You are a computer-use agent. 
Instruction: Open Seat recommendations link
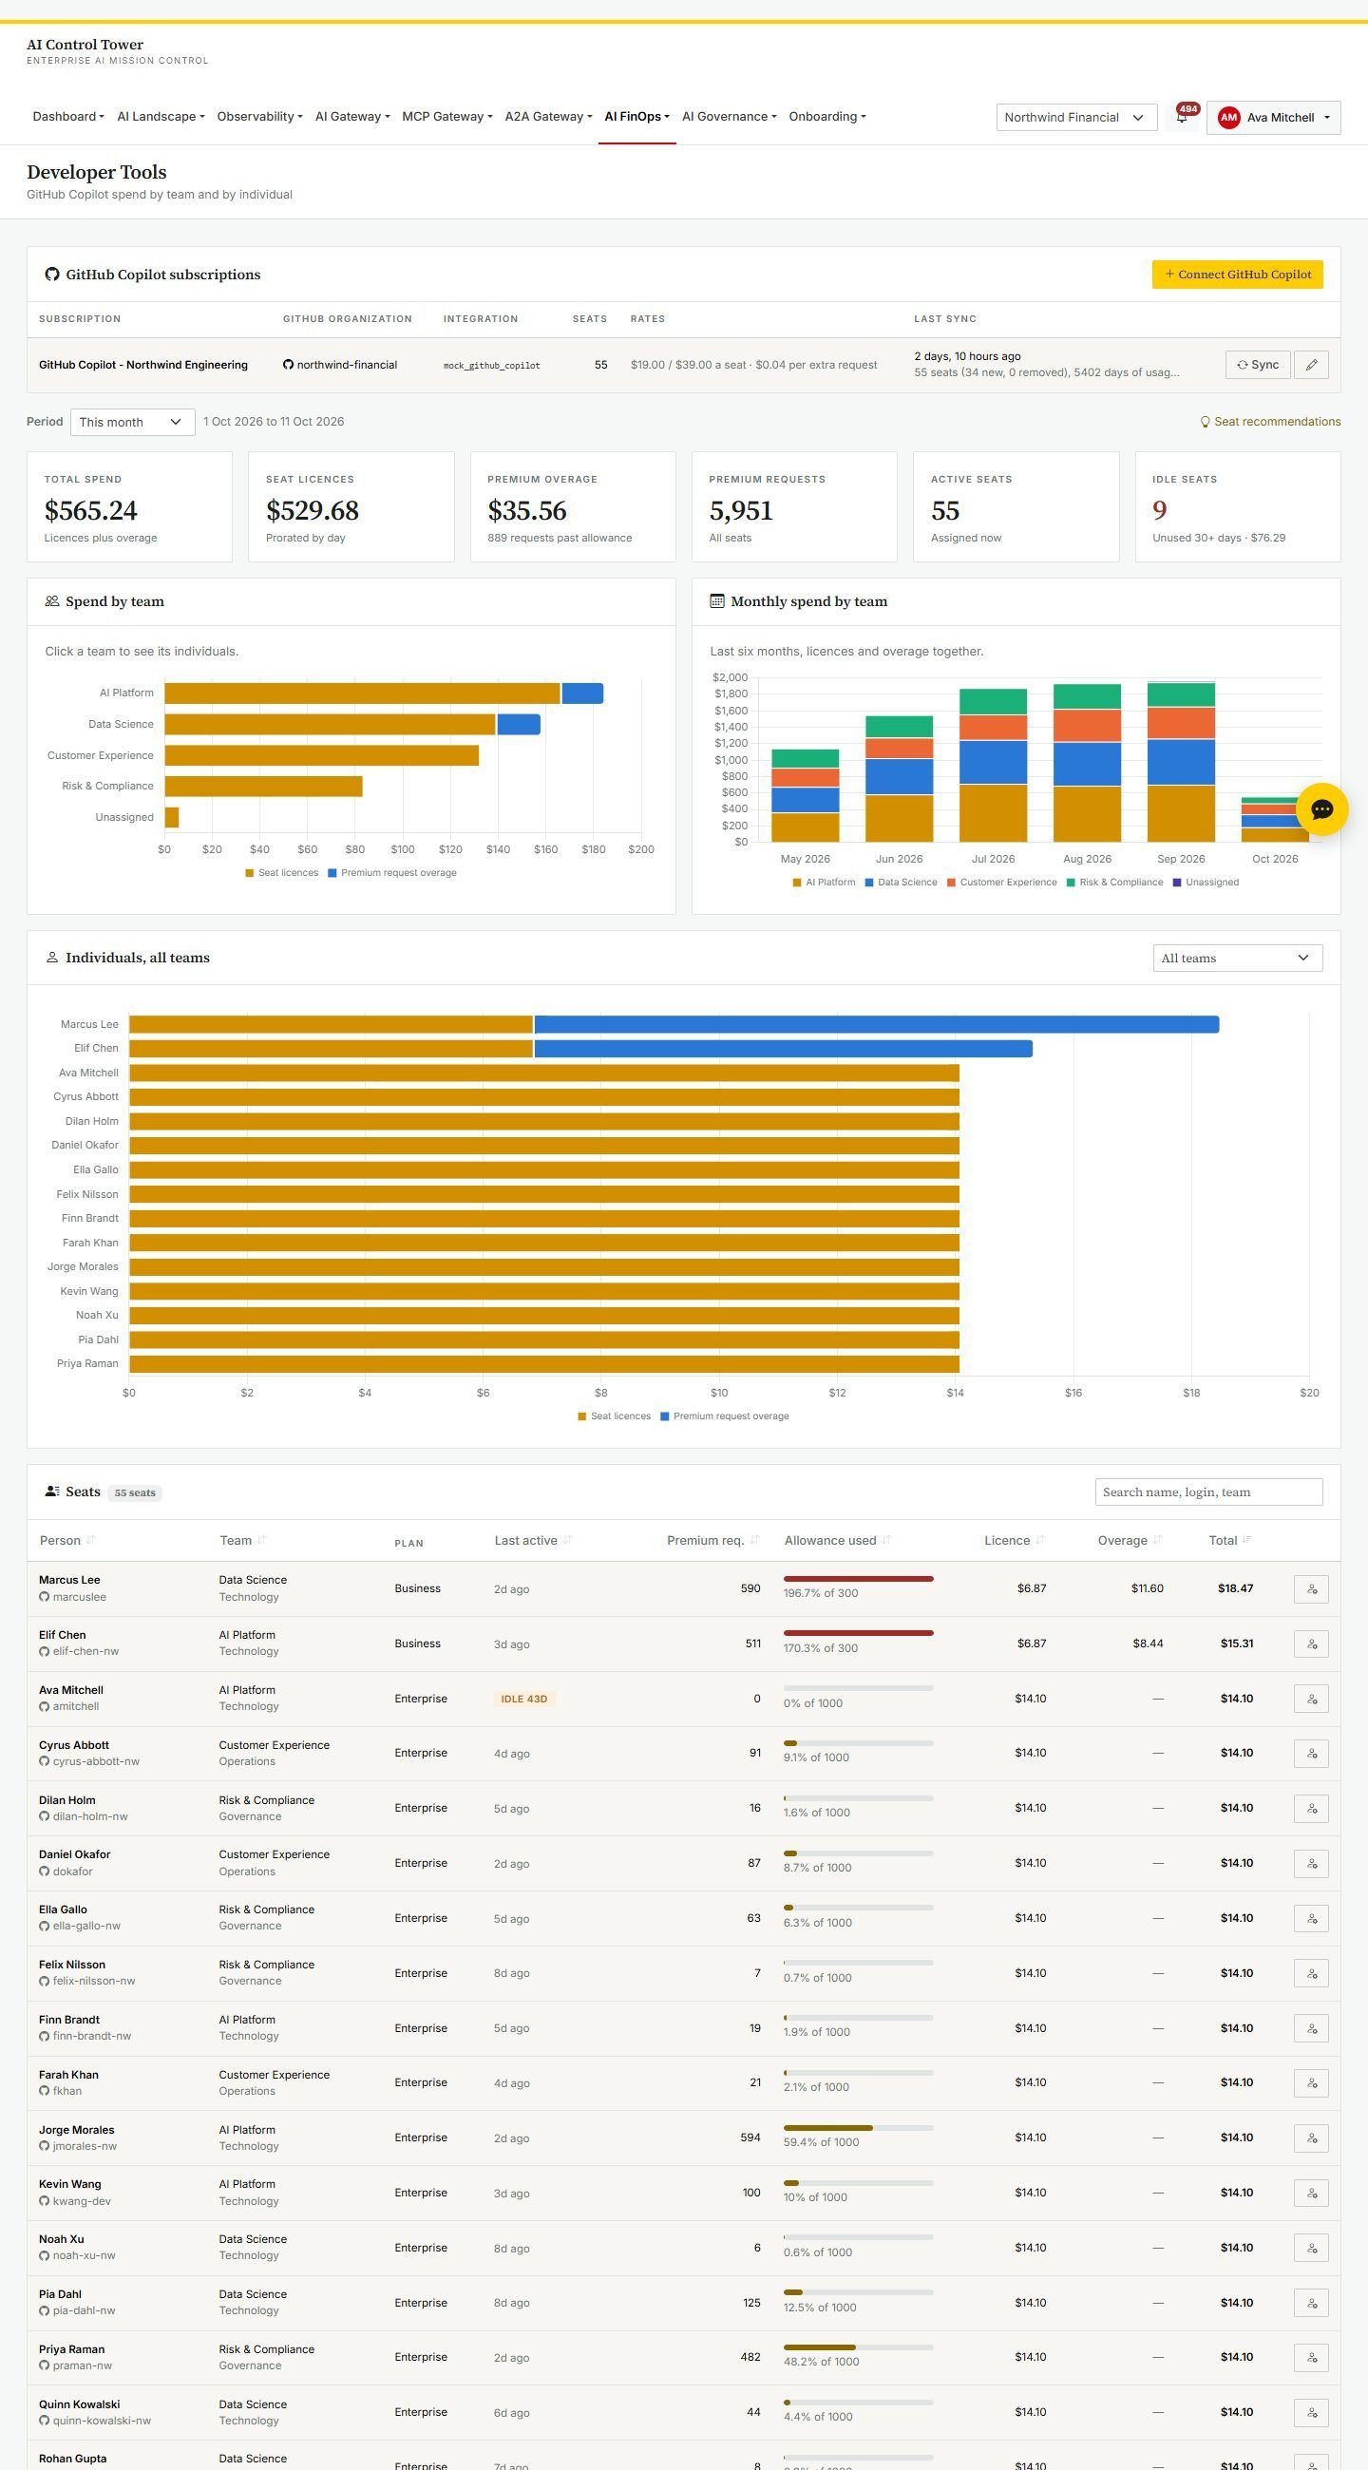click(x=1269, y=422)
